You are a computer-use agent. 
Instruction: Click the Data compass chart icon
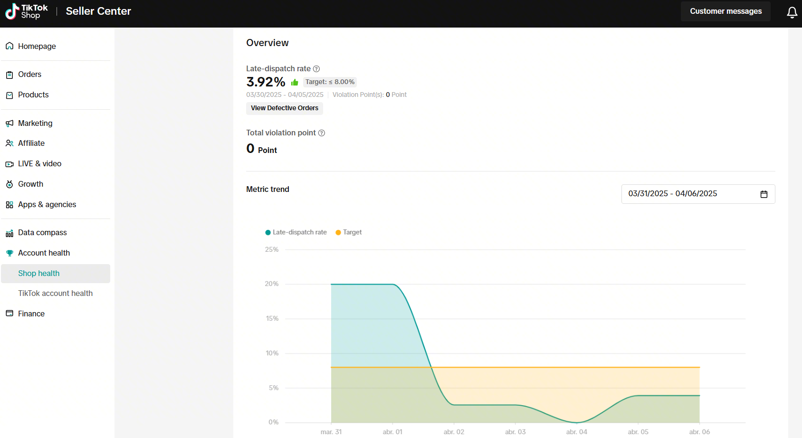coord(10,233)
